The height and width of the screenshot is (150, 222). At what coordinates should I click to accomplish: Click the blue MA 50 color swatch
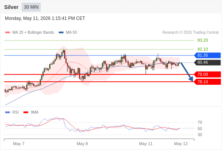tap(61, 33)
